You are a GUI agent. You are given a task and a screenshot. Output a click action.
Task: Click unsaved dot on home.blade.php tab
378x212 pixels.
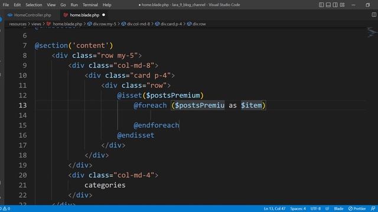pos(104,15)
